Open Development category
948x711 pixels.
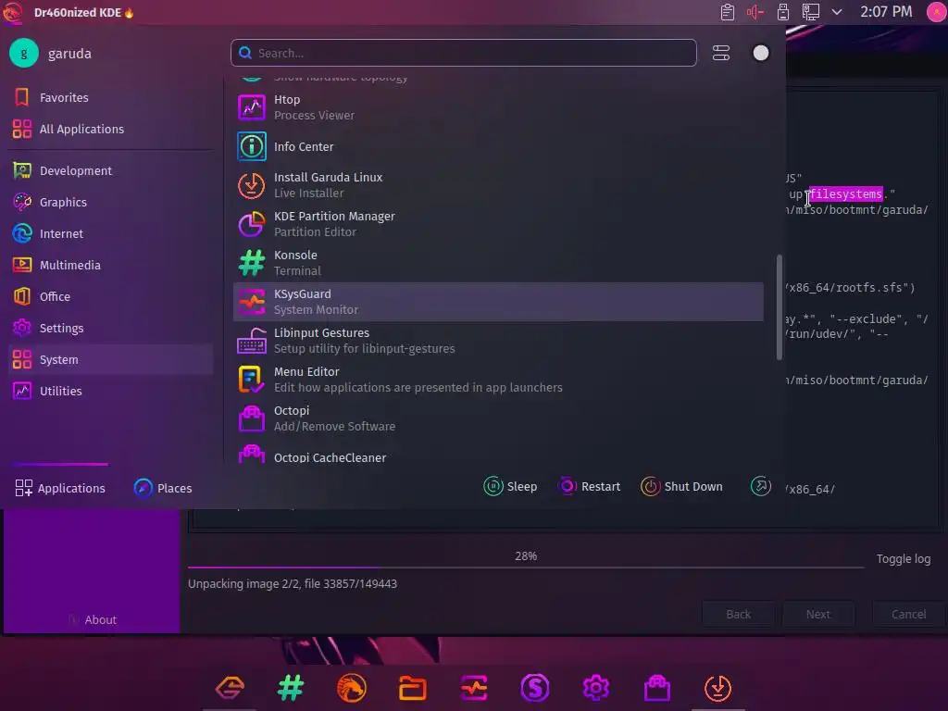[x=111, y=170]
